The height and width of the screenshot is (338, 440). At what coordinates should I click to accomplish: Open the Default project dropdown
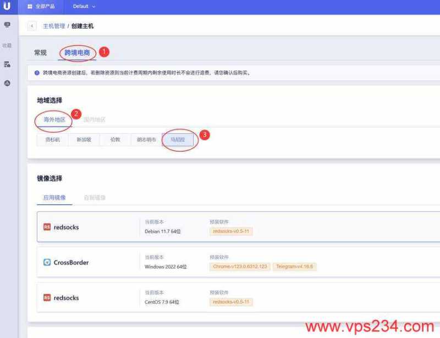point(84,7)
